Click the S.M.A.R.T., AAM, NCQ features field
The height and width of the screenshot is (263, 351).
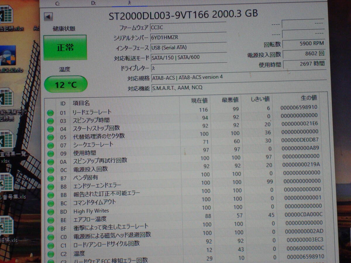[239, 88]
